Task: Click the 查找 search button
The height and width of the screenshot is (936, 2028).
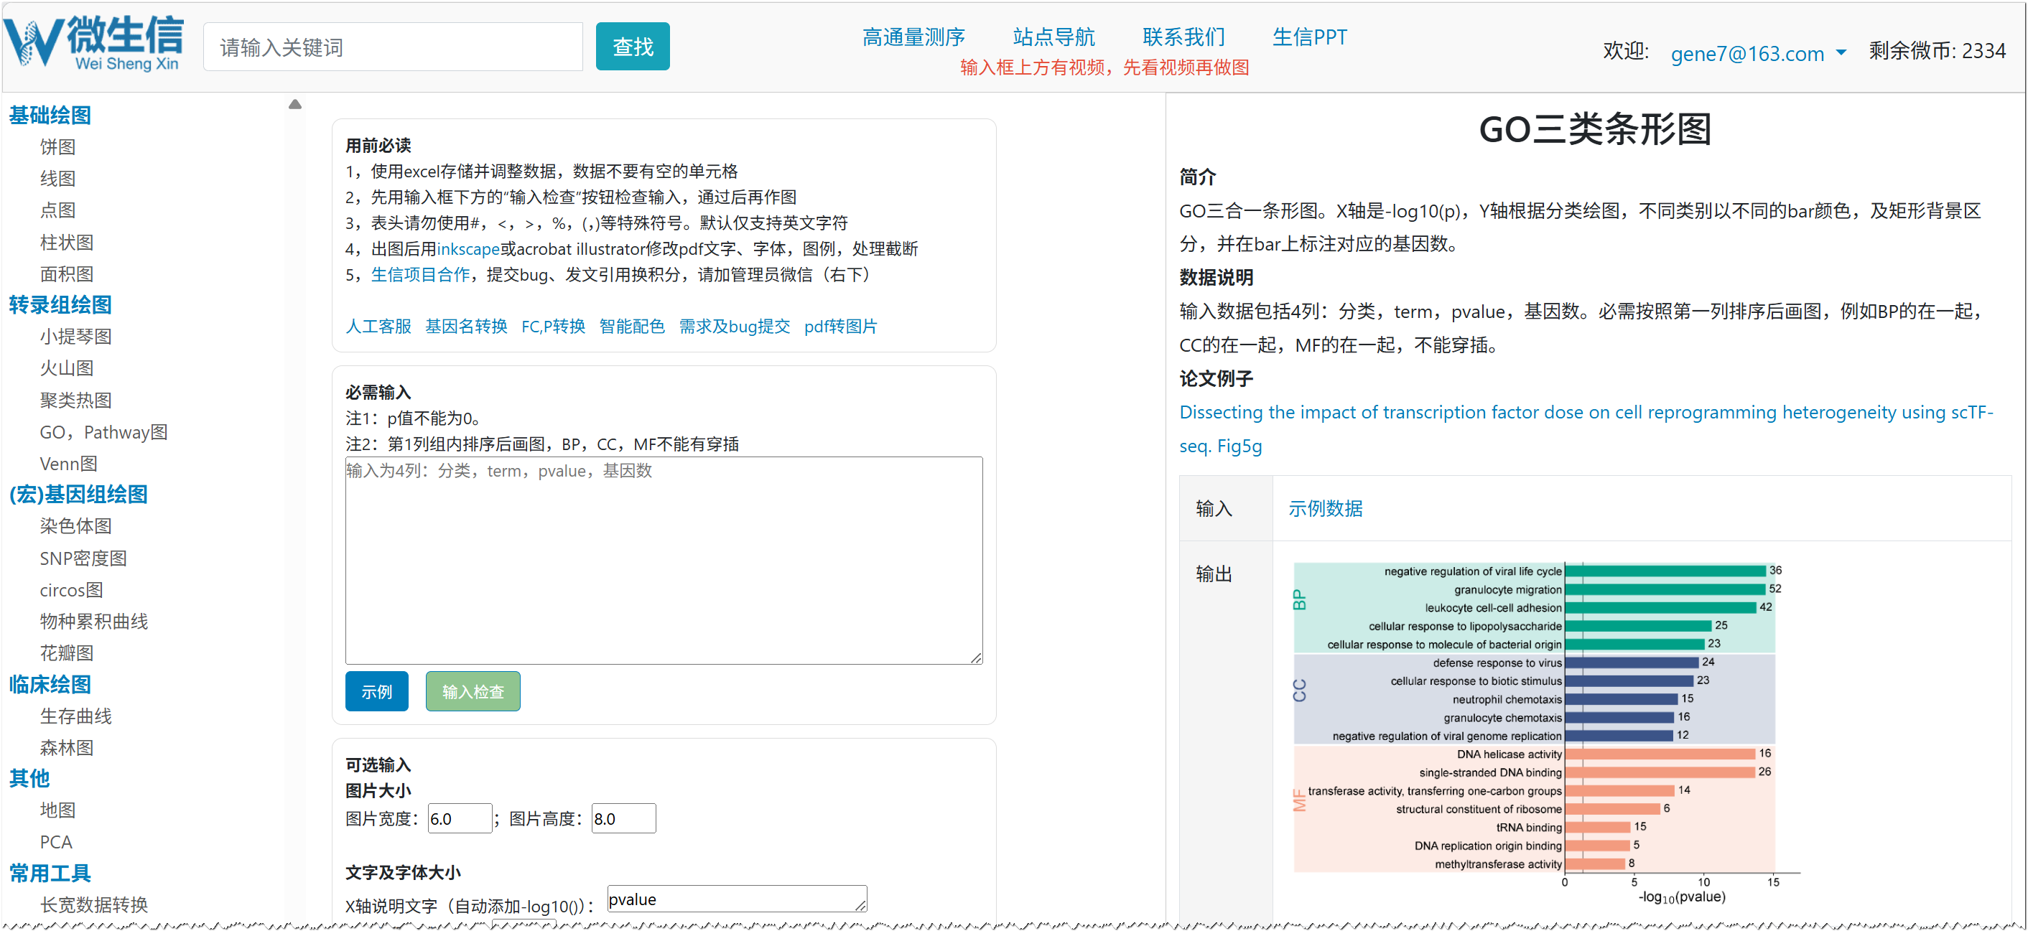Action: (x=632, y=47)
